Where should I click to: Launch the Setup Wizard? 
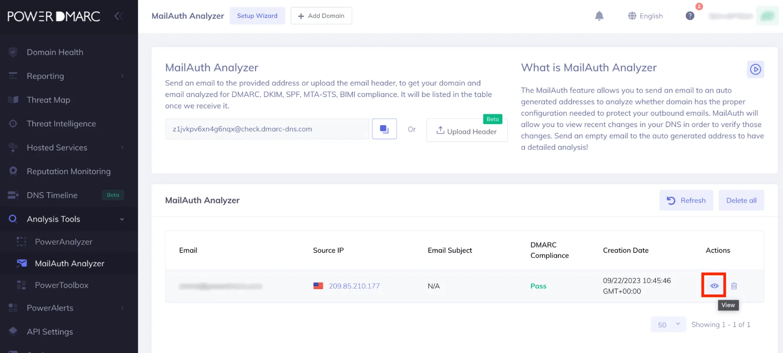click(257, 16)
